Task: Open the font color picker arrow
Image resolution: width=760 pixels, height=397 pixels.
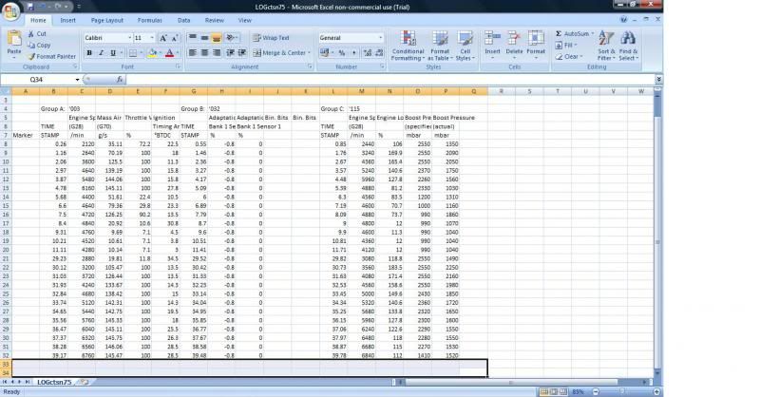Action: pyautogui.click(x=179, y=53)
